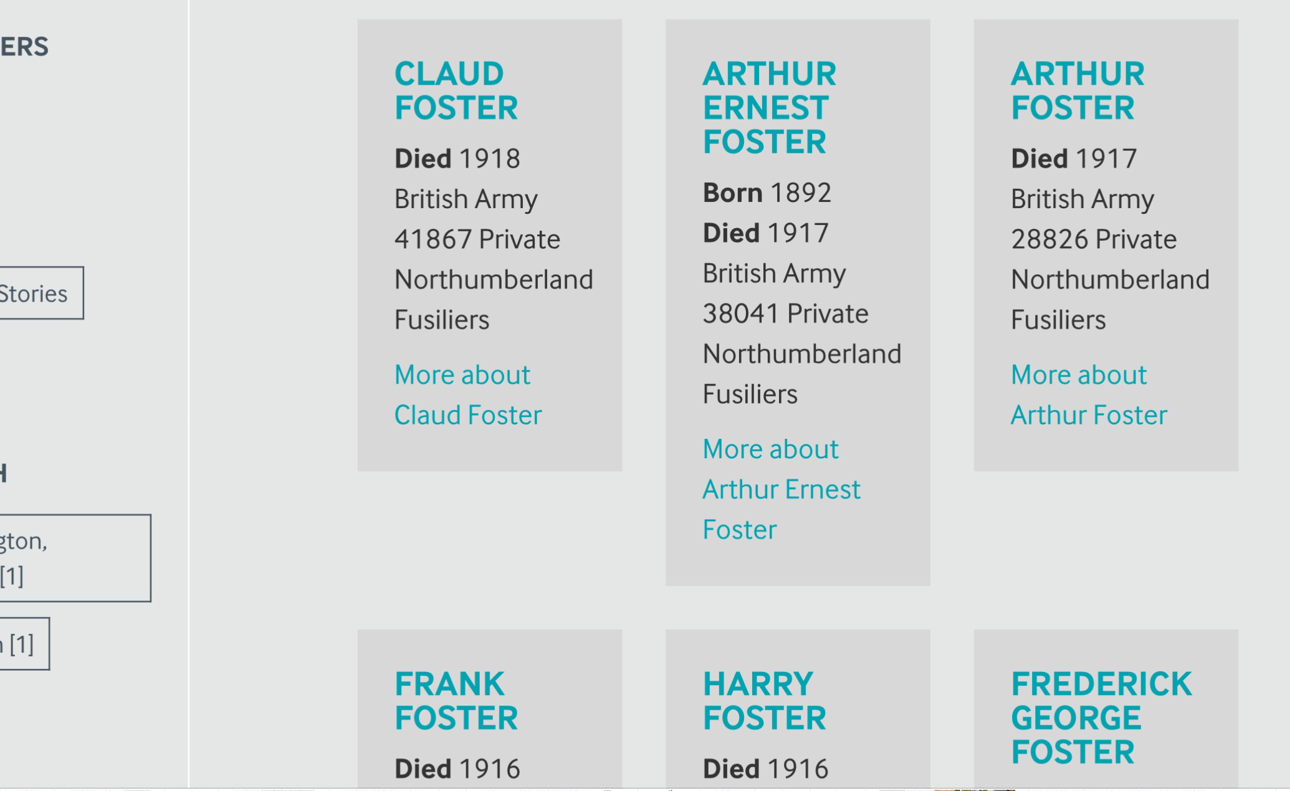Select the ARTHUR ERNEST FOSTER name heading

click(765, 107)
